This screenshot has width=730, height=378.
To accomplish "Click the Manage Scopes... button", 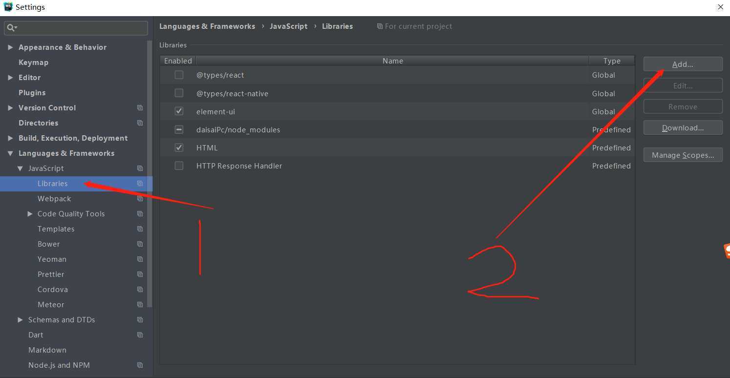I will click(x=683, y=155).
